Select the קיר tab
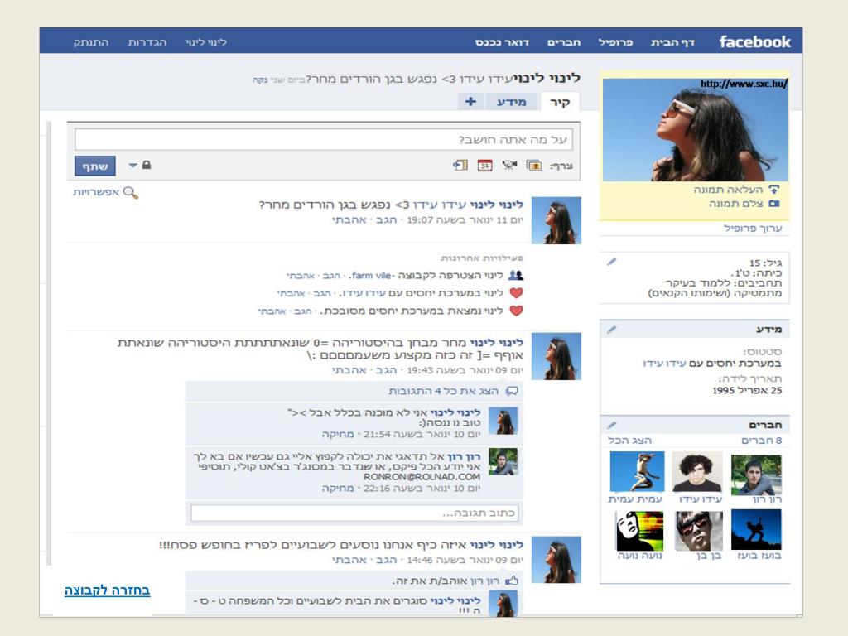 [560, 102]
